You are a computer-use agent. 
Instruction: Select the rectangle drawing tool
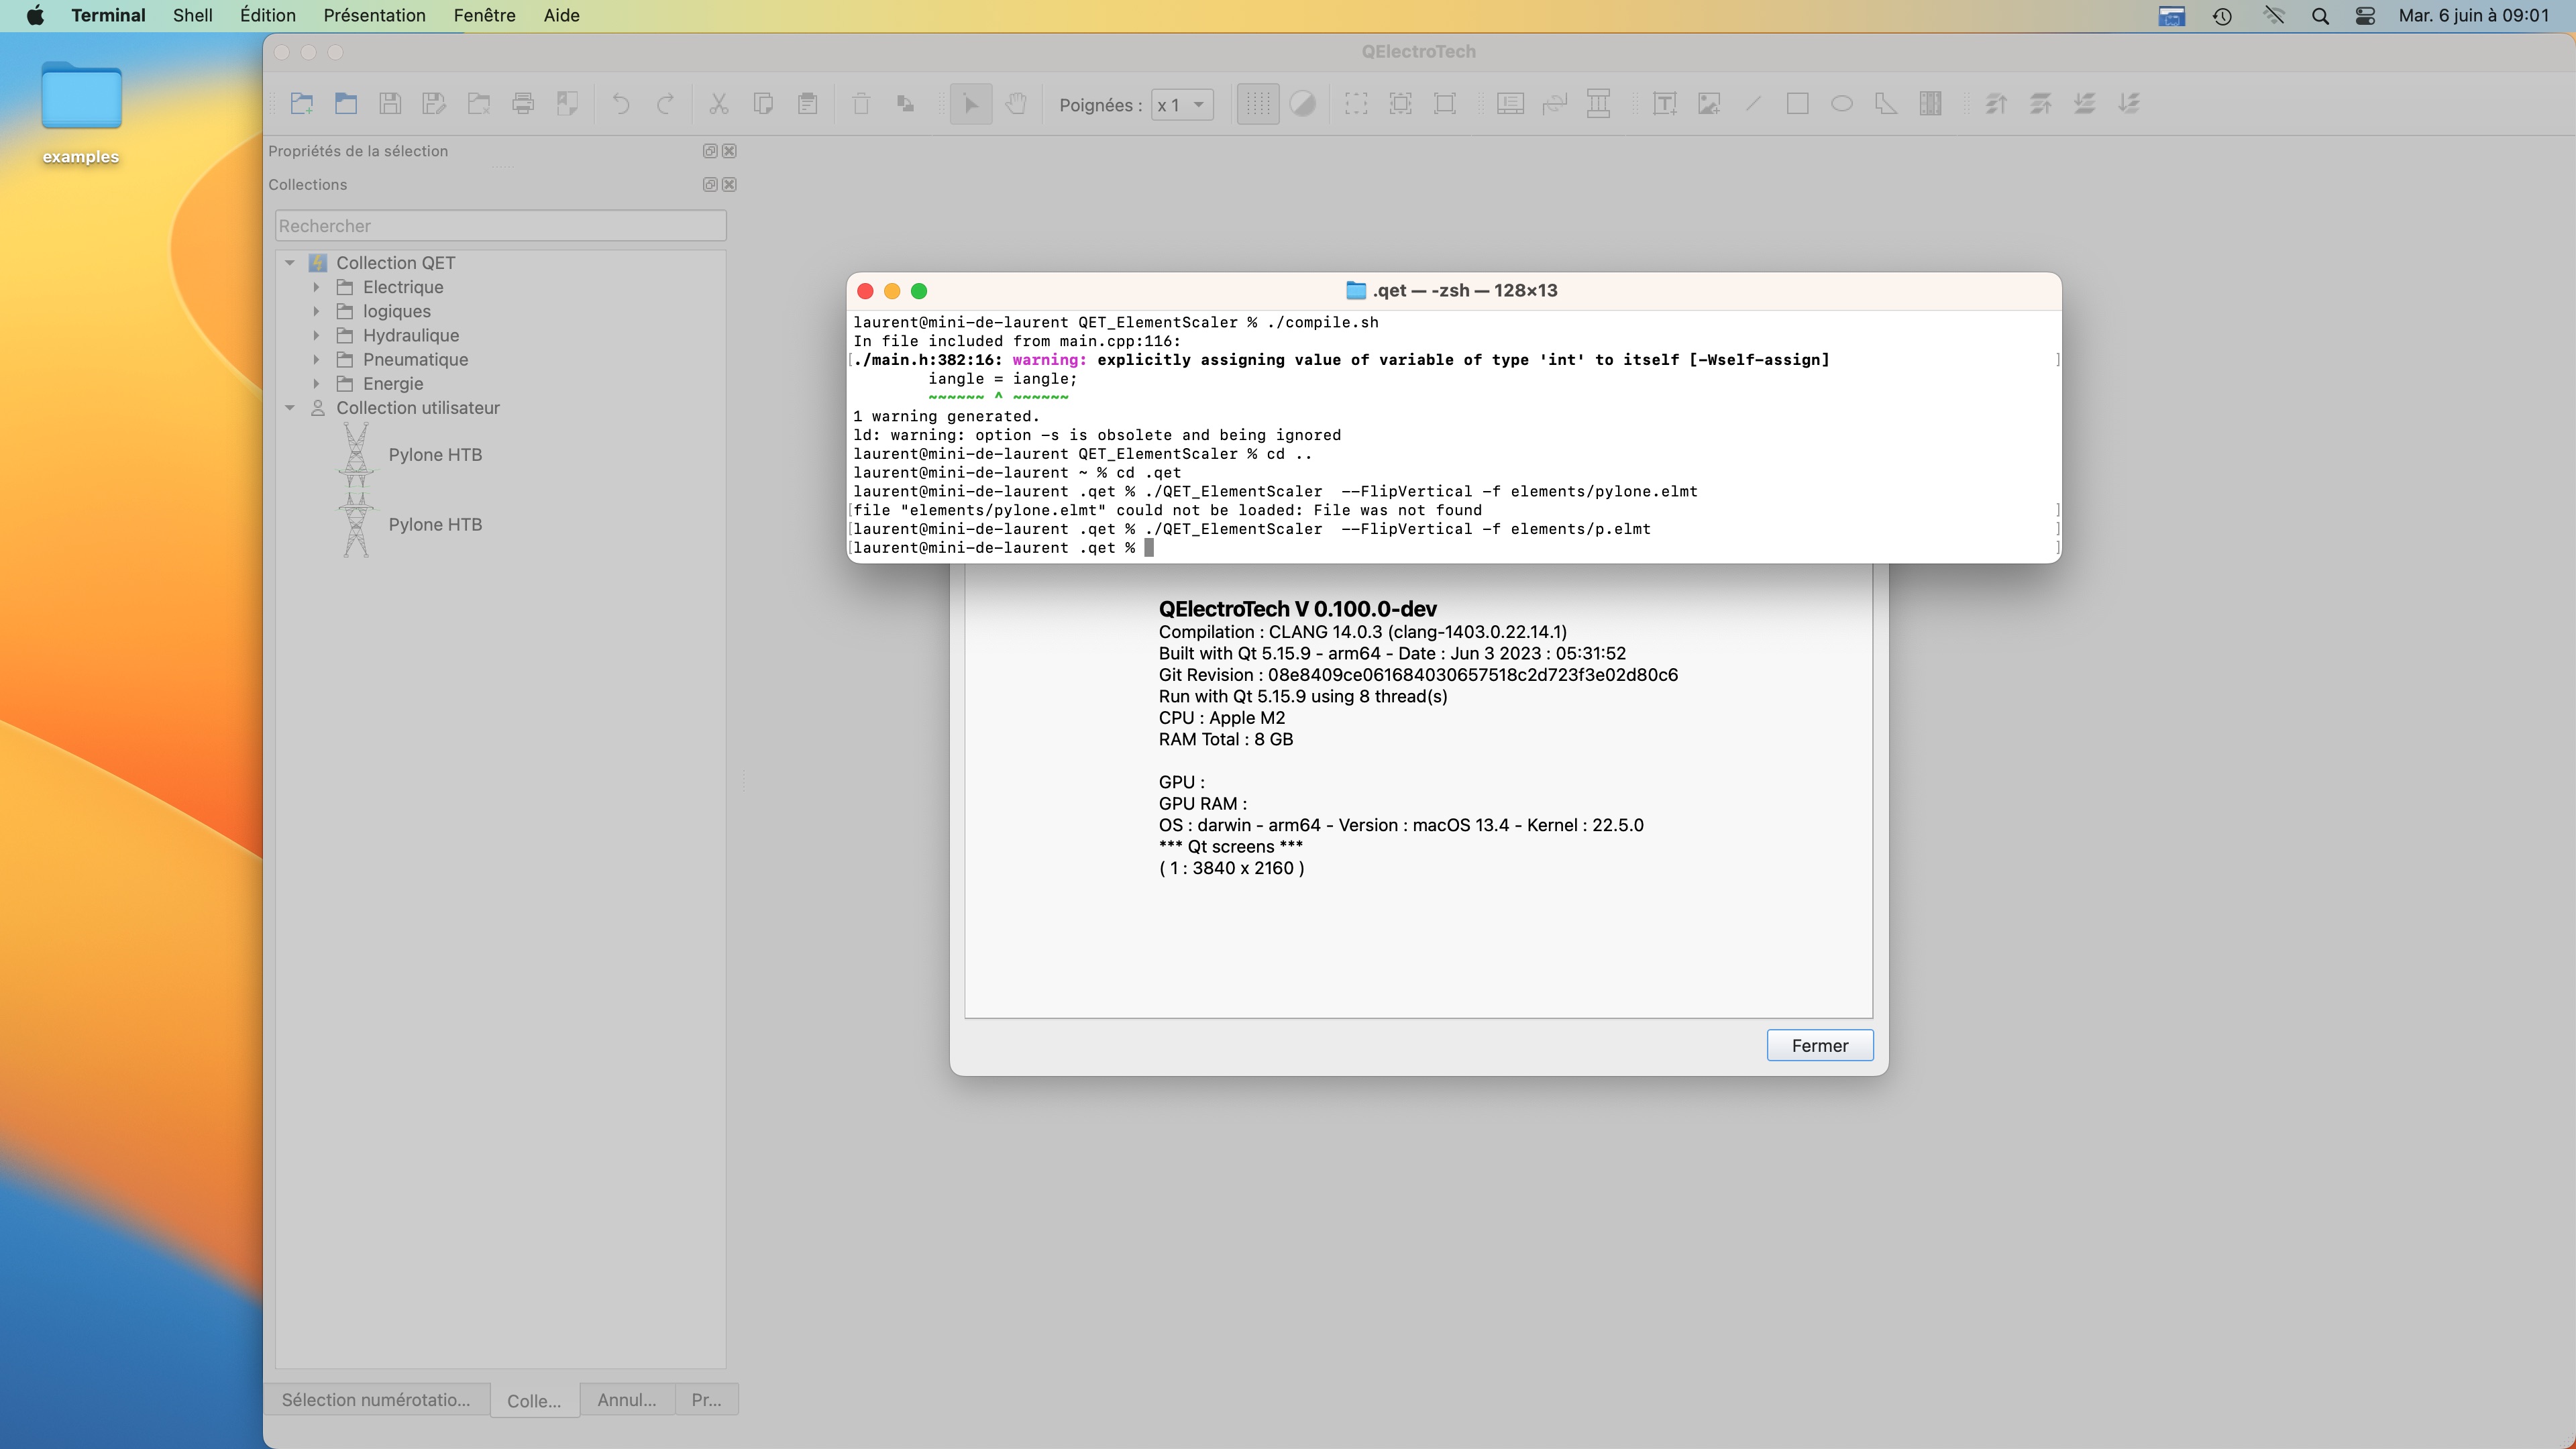click(1797, 103)
